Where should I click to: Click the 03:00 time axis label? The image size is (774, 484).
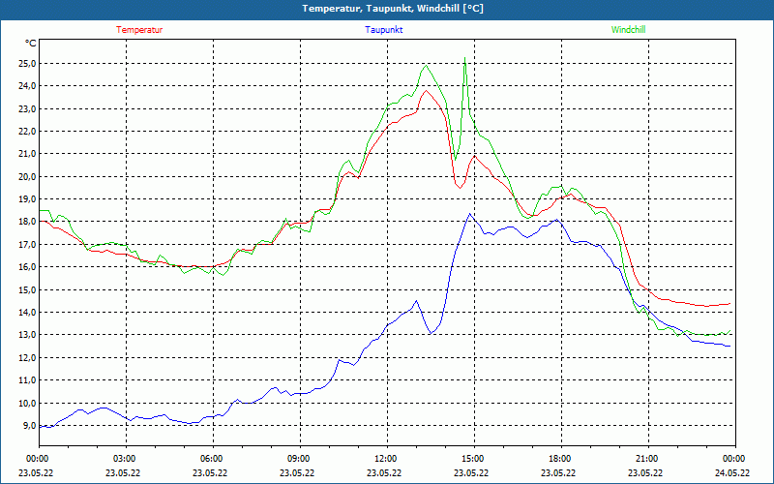point(126,459)
